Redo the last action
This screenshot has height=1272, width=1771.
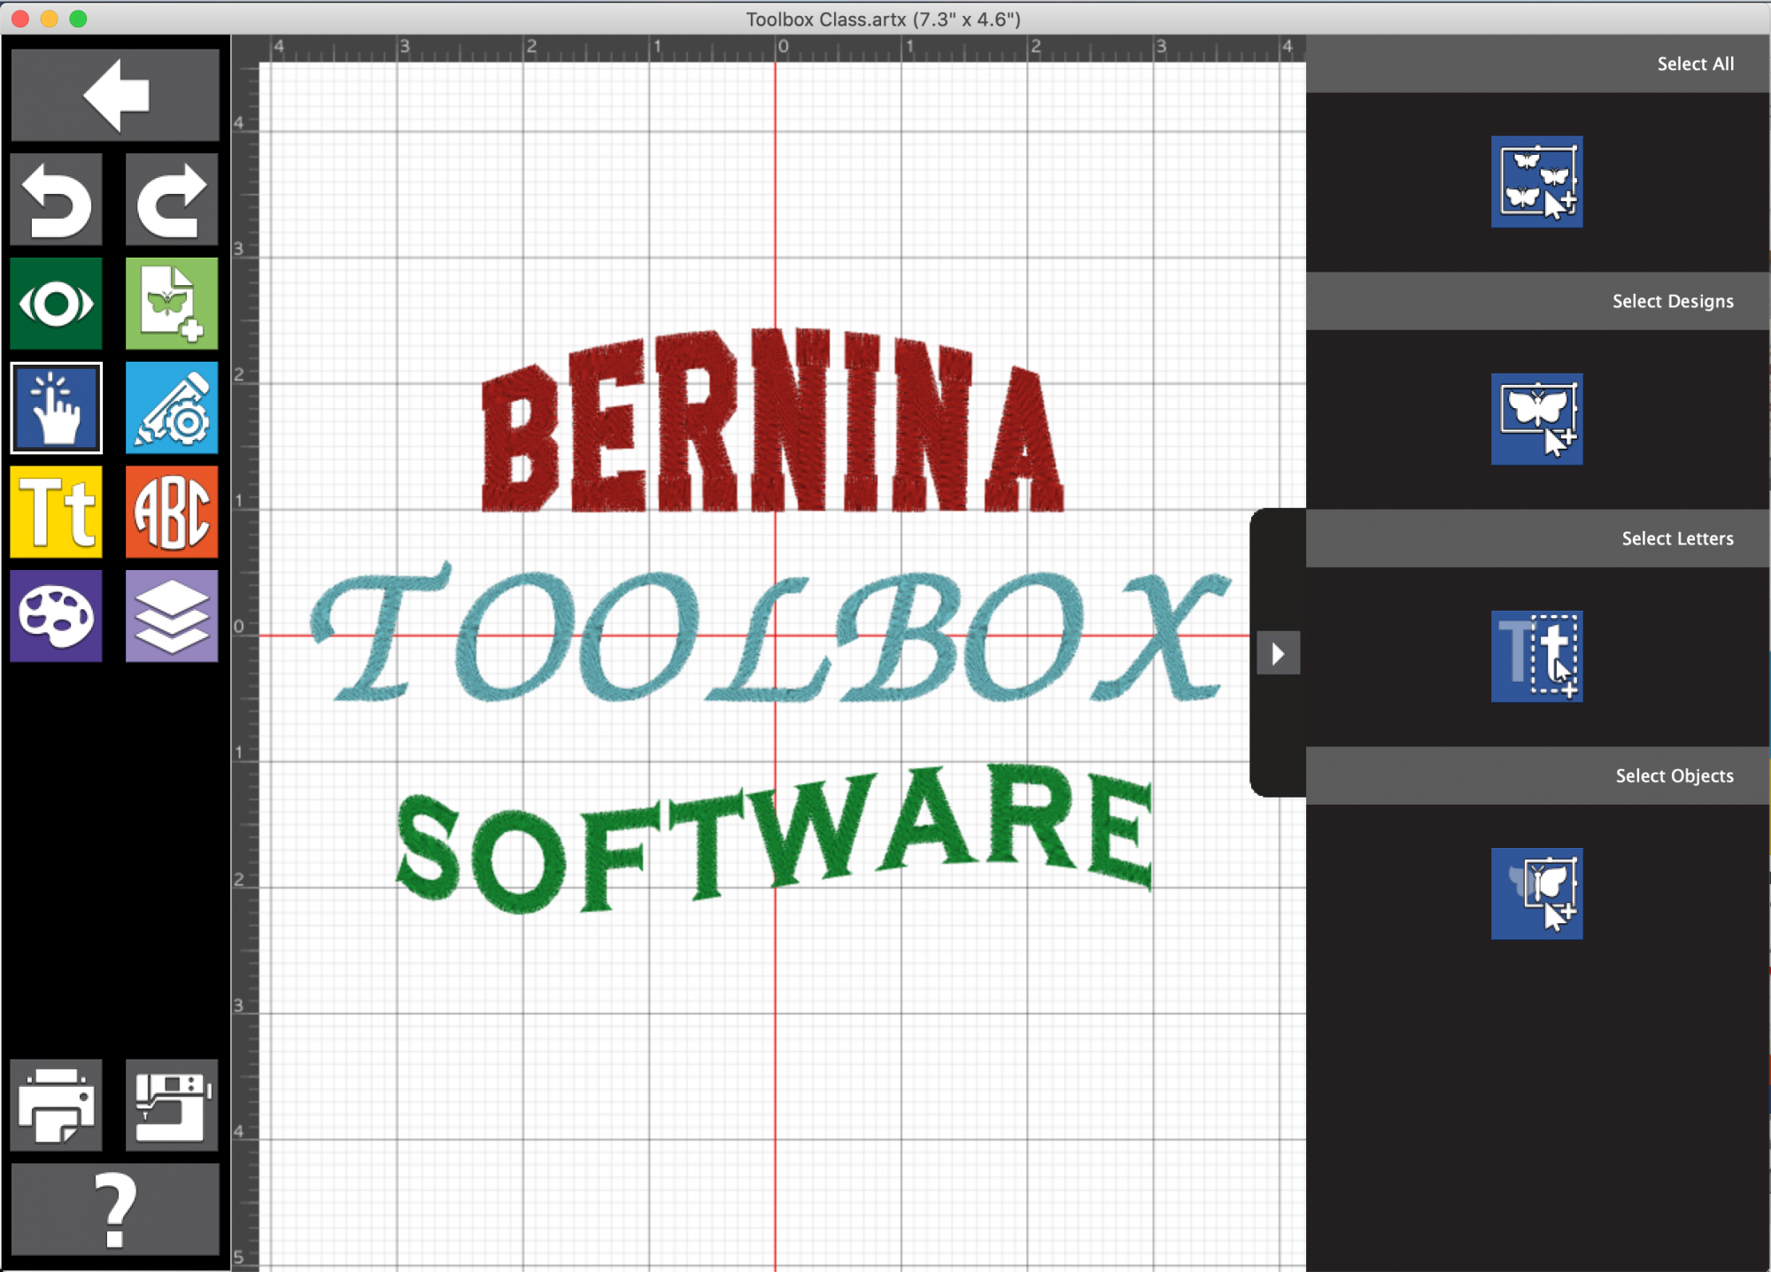[x=172, y=199]
